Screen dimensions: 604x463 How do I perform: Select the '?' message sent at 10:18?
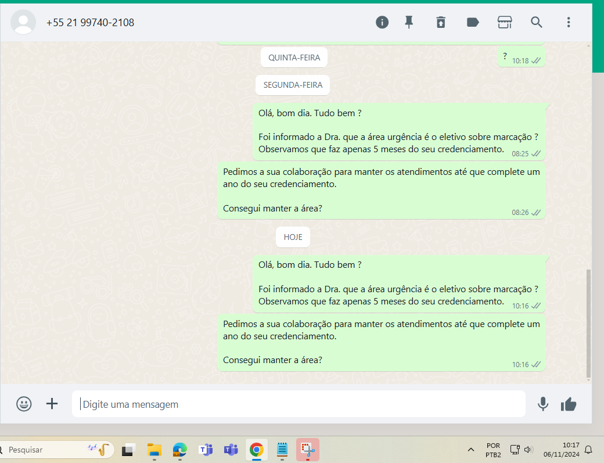[x=521, y=58]
